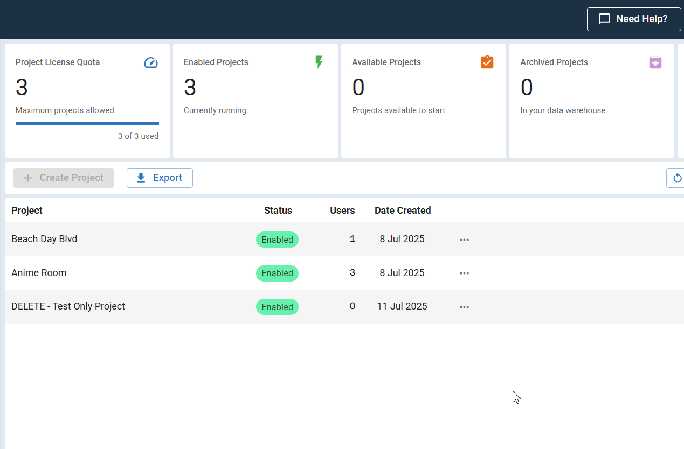Click the Enabled status badge for Anime Room
684x449 pixels.
pyautogui.click(x=277, y=273)
